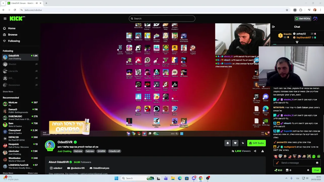Click the OdedSVR streamer avatar
This screenshot has height=182, width=324.
pos(50,145)
